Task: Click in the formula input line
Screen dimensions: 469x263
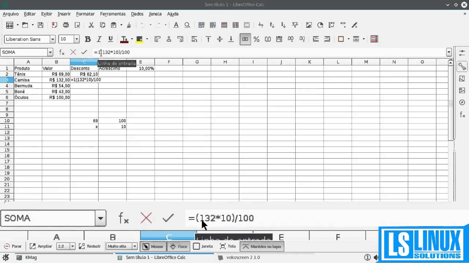Action: point(269,52)
